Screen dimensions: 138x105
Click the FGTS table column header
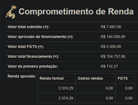[x=125, y=78]
